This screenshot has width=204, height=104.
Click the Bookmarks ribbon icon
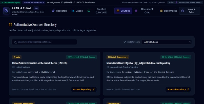pos(161,11)
